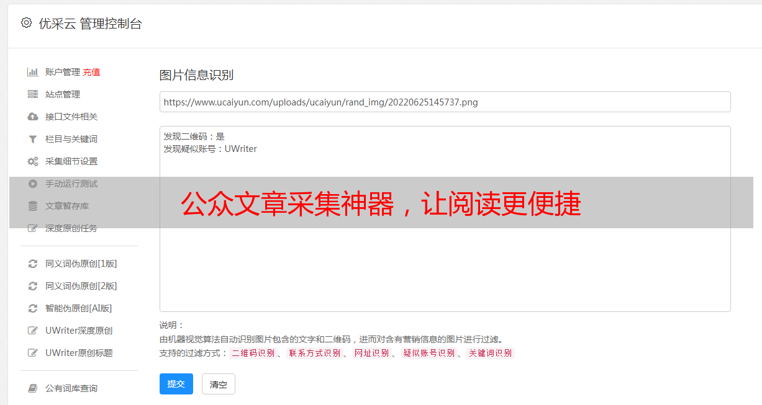Click the 清空 button
The width and height of the screenshot is (762, 405).
coord(219,384)
